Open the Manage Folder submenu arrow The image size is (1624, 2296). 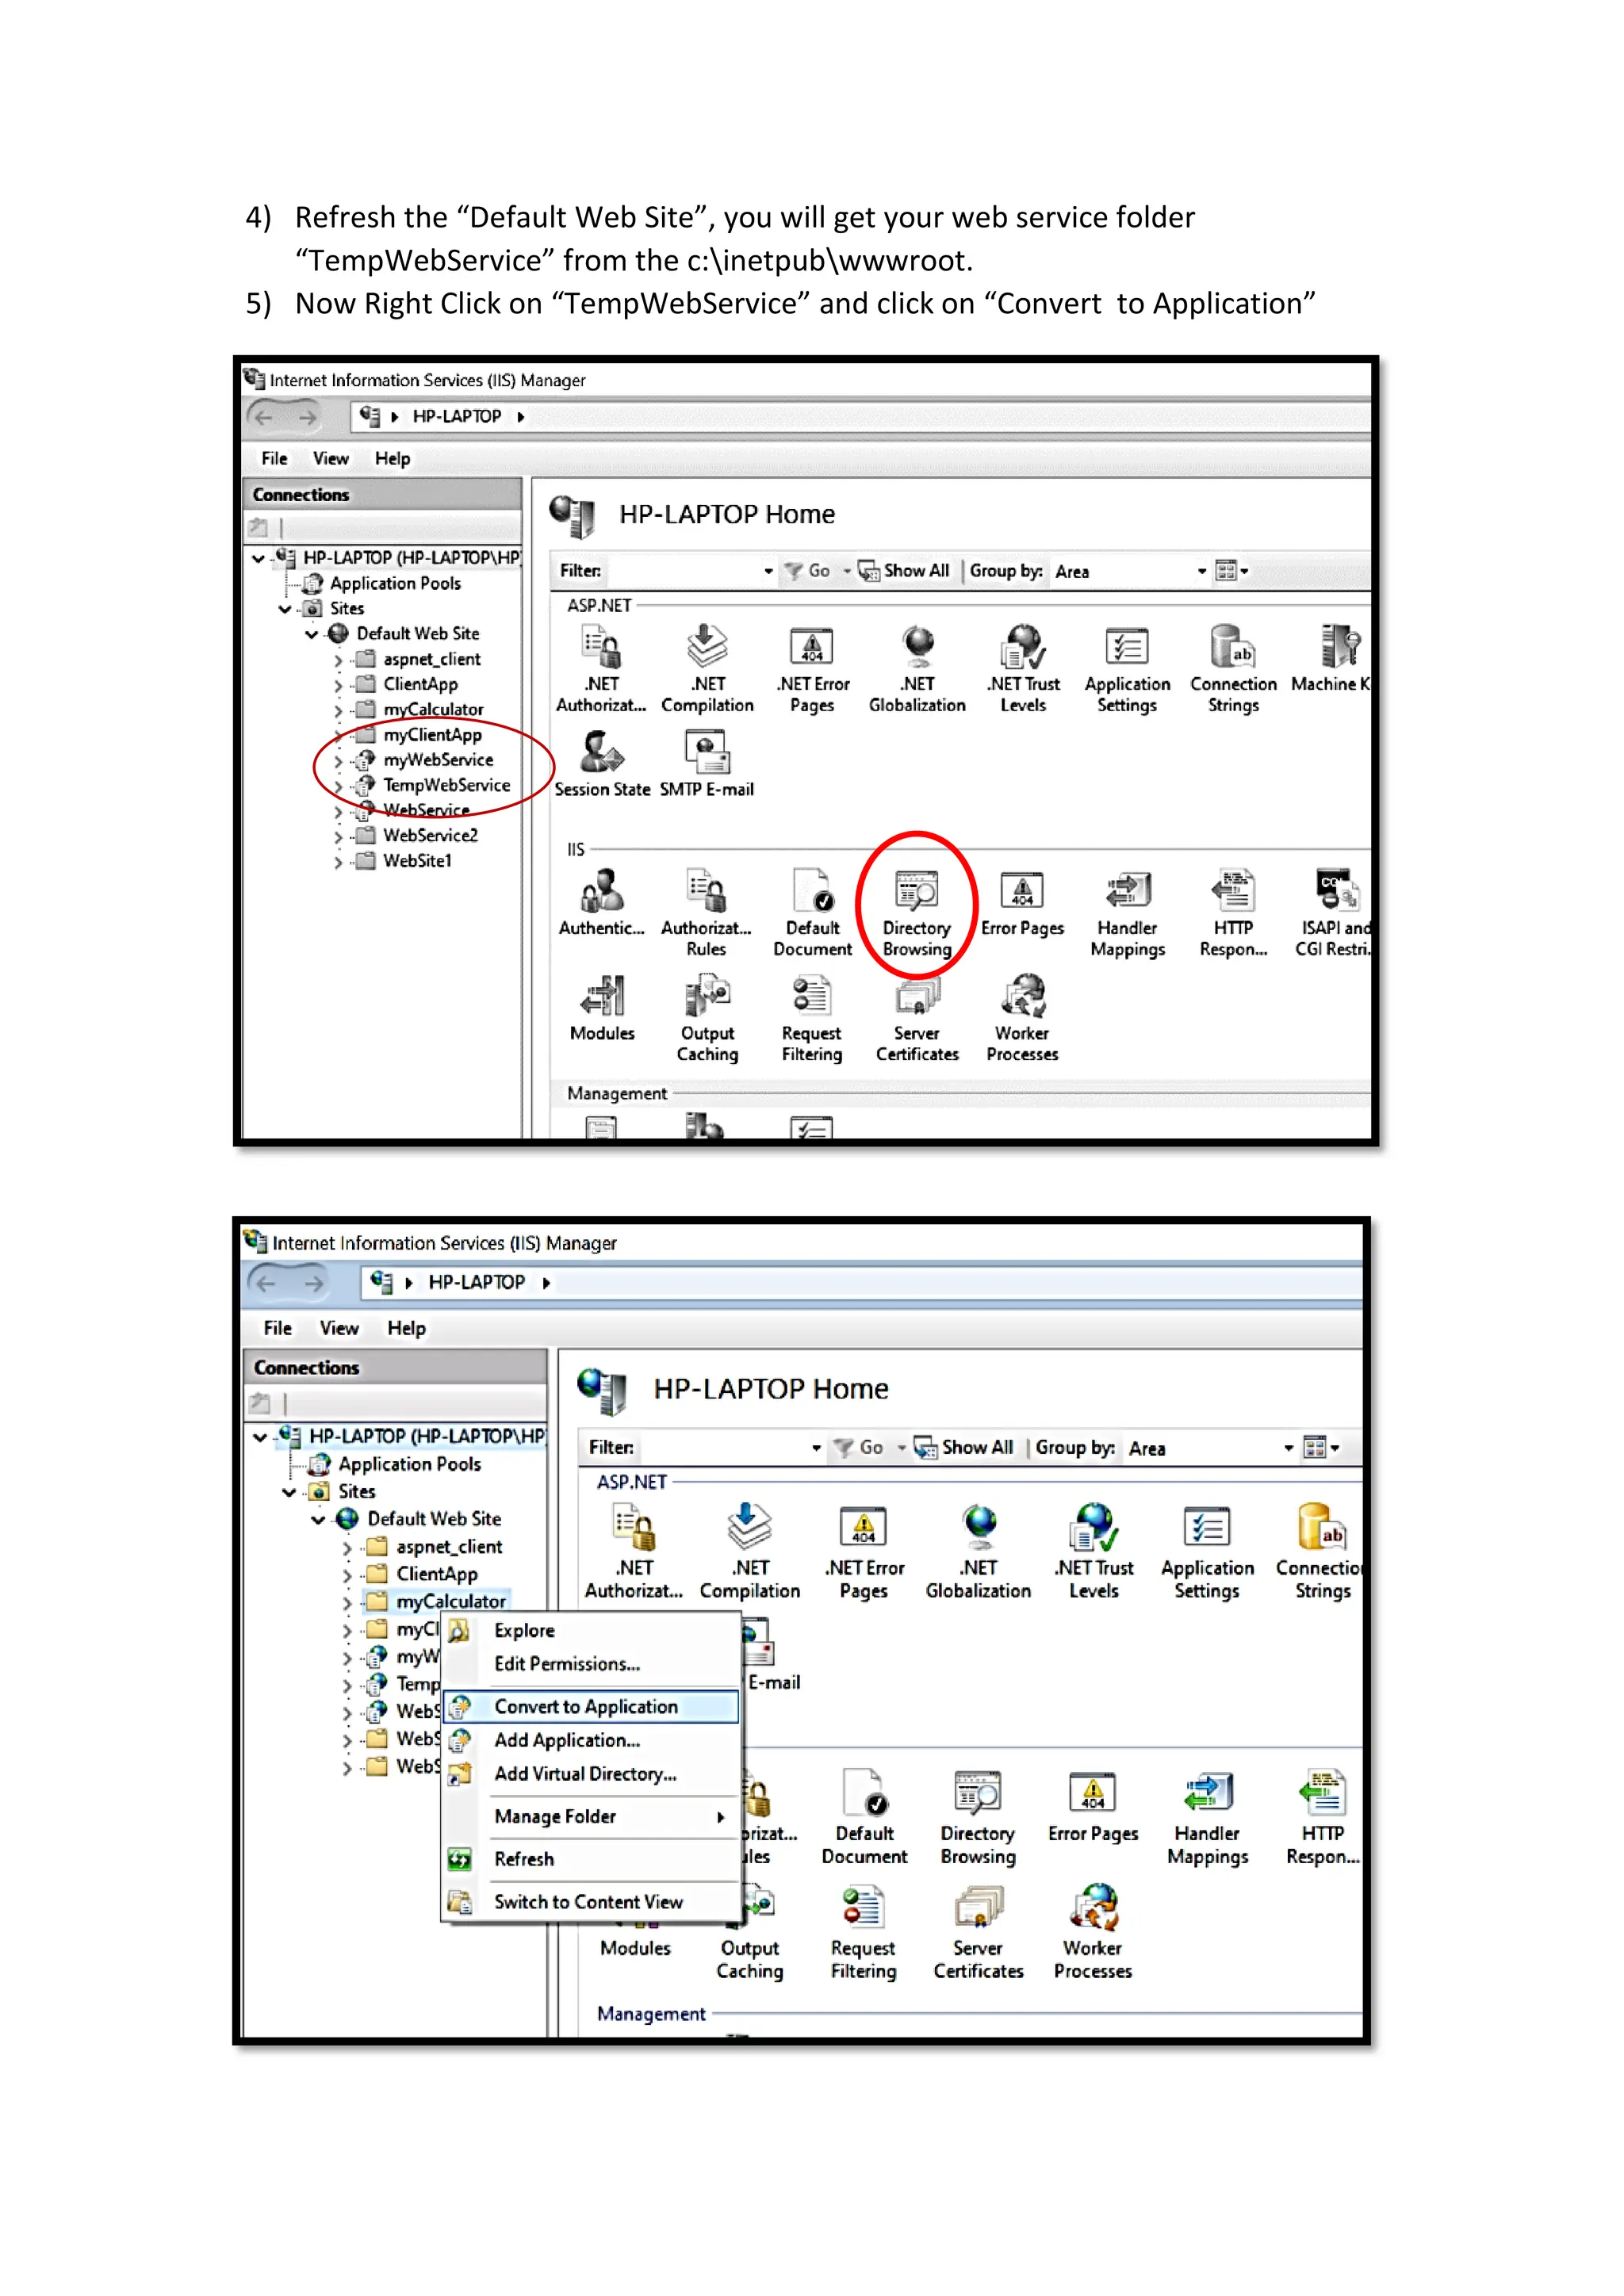pyautogui.click(x=720, y=1817)
